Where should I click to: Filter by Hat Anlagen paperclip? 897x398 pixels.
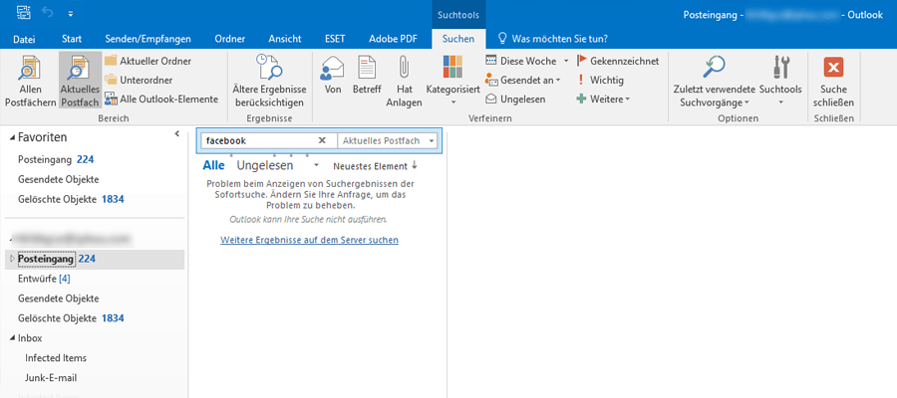tap(404, 81)
